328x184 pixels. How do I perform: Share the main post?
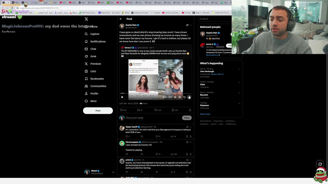pos(190,110)
